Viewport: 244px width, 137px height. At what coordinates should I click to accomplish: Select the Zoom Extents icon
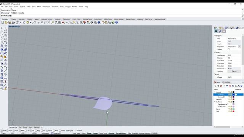[49, 22]
